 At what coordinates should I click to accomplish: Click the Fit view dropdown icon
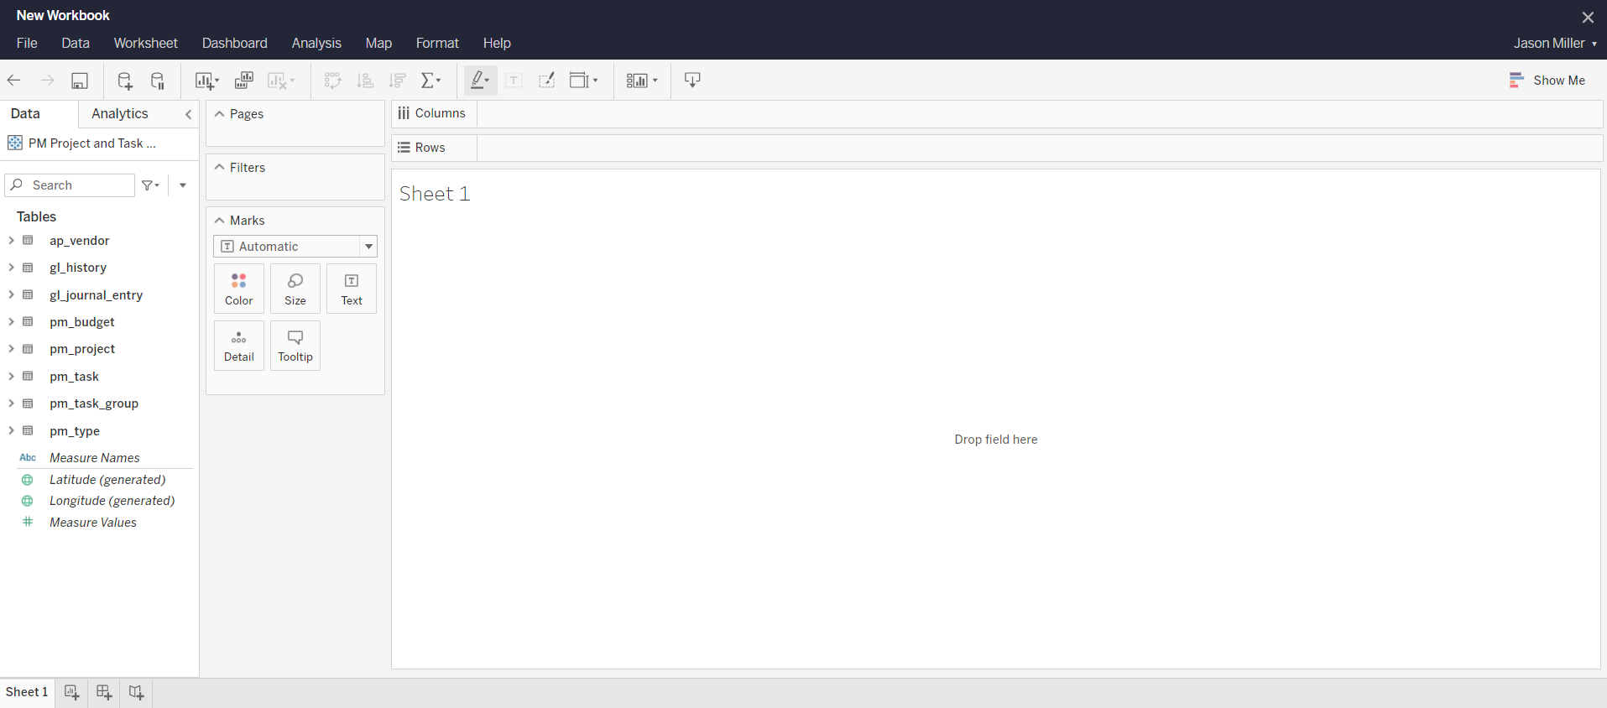(x=583, y=81)
